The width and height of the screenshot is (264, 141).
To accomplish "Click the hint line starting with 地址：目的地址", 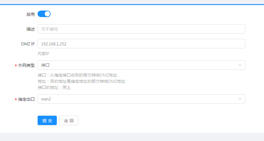I will [81, 81].
